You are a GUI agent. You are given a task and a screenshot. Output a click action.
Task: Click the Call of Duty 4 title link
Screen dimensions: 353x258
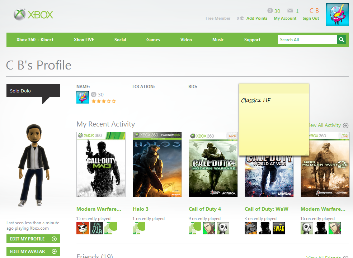(x=205, y=209)
